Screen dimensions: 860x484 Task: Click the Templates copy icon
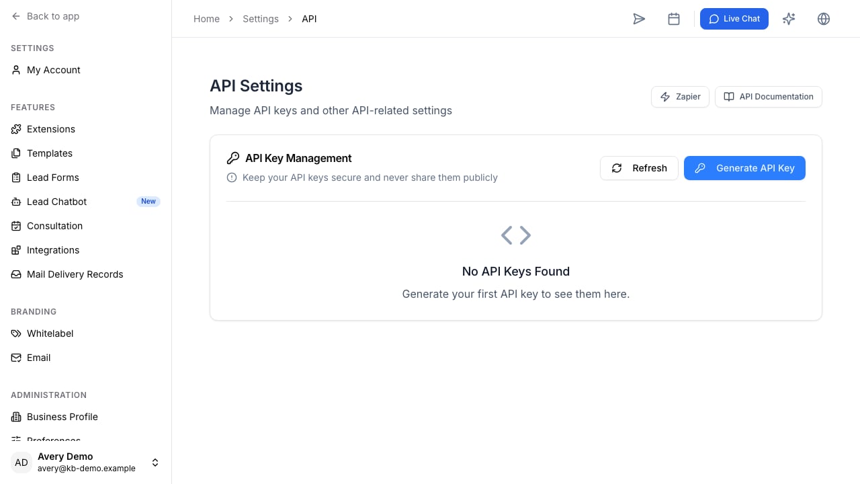(x=16, y=153)
